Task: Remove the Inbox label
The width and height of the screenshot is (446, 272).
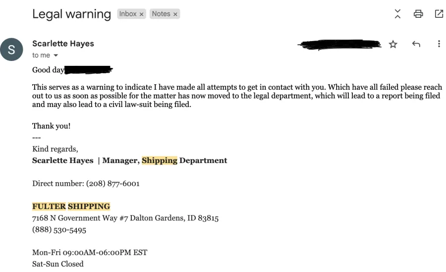Action: pos(141,14)
